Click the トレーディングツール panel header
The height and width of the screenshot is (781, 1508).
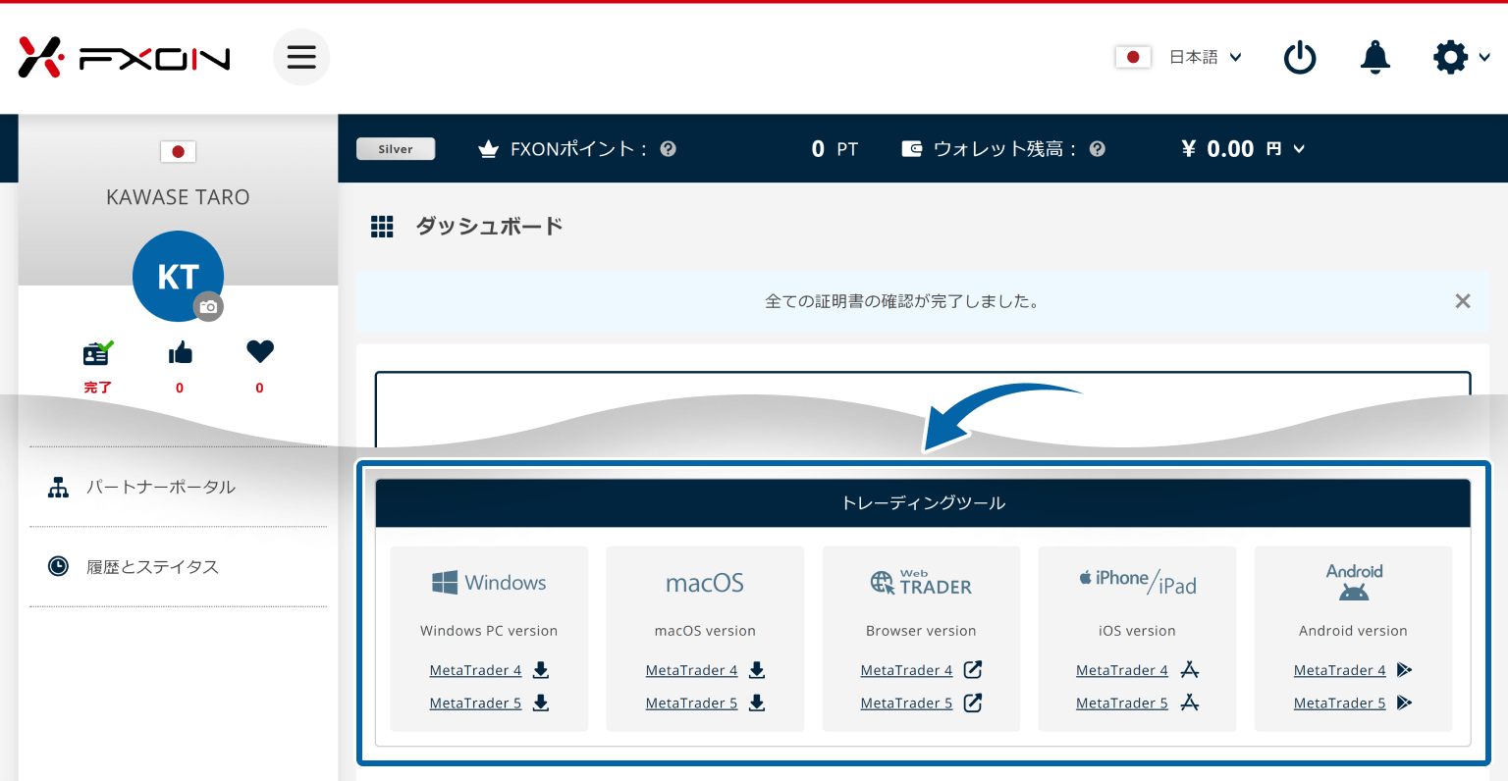click(x=923, y=503)
